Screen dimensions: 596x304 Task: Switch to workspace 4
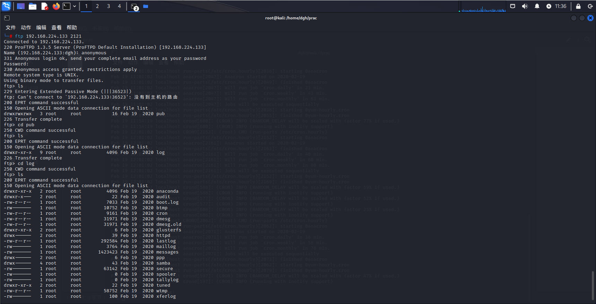120,6
